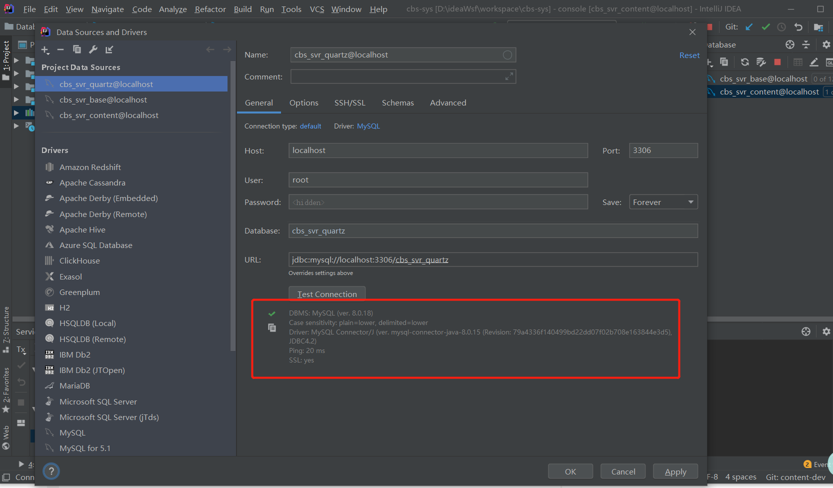Click into the Host field
Screen dimensions: 833x488
coord(438,150)
